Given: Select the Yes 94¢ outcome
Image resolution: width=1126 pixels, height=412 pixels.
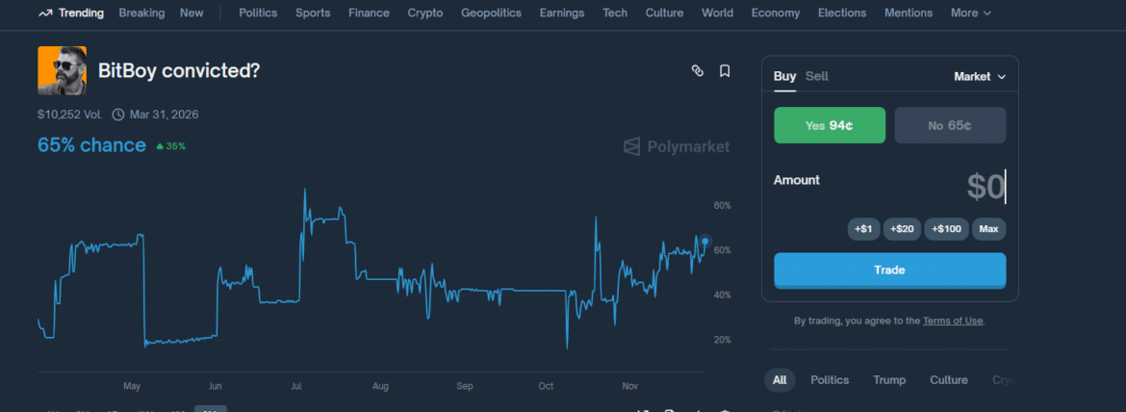Looking at the screenshot, I should (x=830, y=125).
